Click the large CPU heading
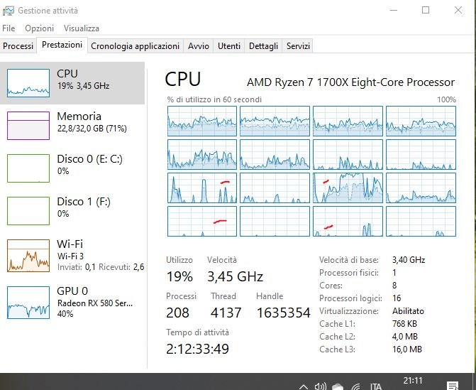The width and height of the screenshot is (476, 390). (183, 79)
